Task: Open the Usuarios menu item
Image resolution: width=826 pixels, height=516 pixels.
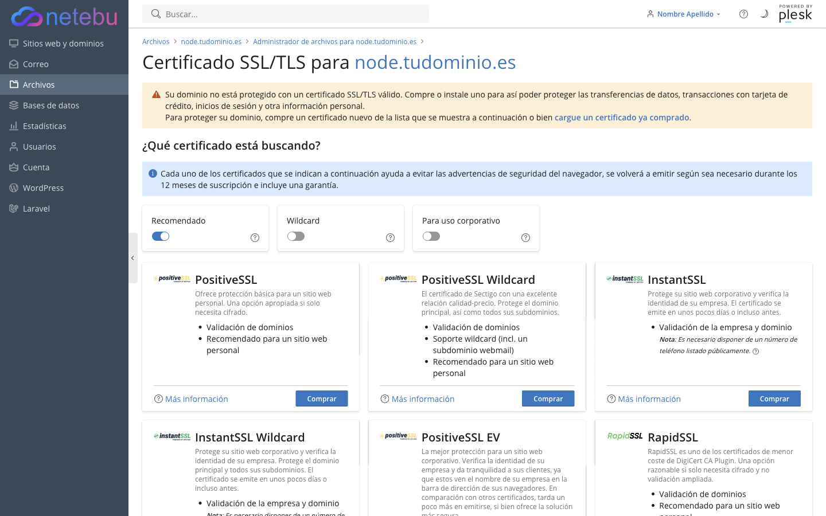Action: (x=64, y=146)
